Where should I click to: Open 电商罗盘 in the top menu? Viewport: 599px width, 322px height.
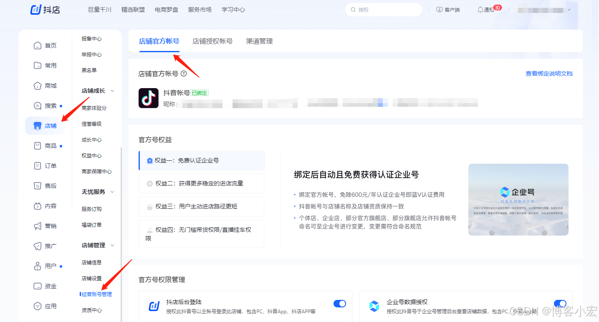pos(167,10)
